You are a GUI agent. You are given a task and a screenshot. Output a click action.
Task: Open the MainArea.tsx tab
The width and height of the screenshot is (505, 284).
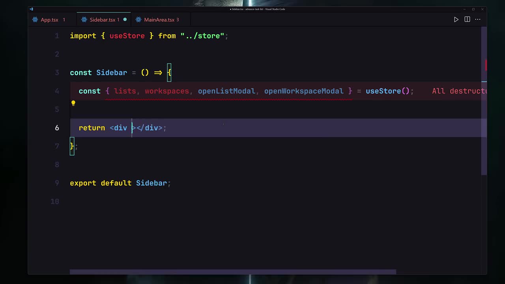coord(161,19)
